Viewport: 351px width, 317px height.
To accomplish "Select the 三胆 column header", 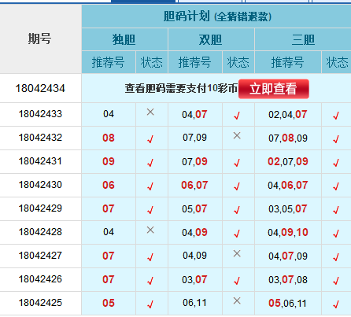I will [x=303, y=39].
